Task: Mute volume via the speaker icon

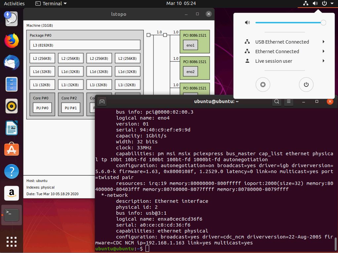Action: pyautogui.click(x=247, y=22)
